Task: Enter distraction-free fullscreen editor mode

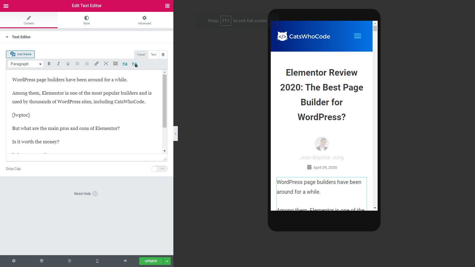Action: (106, 64)
